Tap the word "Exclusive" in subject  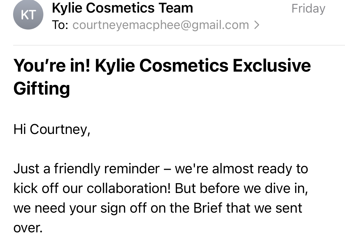click(272, 66)
